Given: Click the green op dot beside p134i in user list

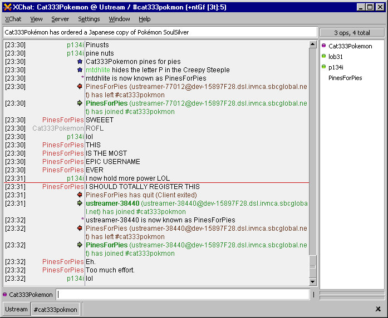Looking at the screenshot, I should coord(323,67).
